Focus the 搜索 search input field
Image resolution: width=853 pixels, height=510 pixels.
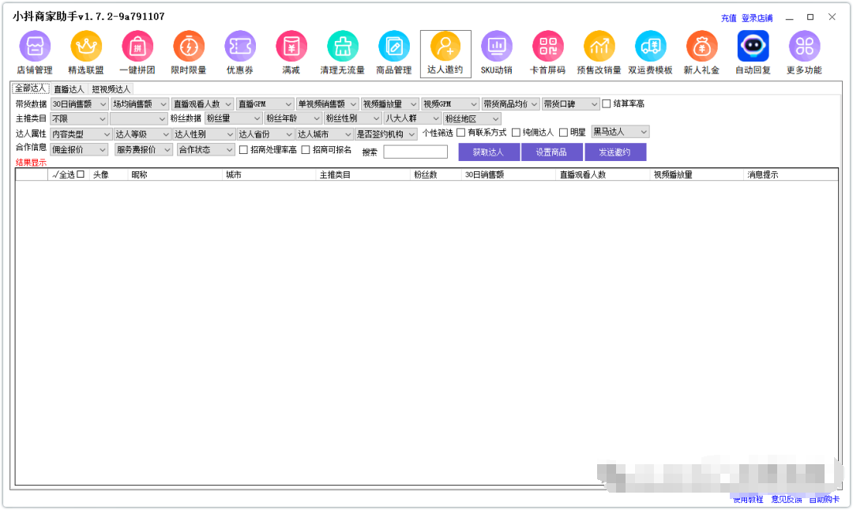tap(415, 152)
